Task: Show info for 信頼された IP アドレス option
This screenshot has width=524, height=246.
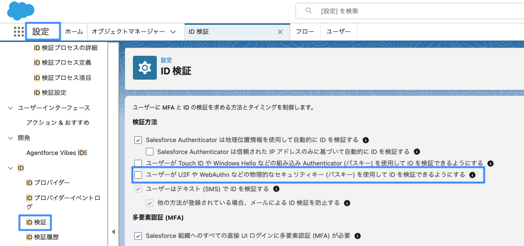Action: [x=417, y=152]
